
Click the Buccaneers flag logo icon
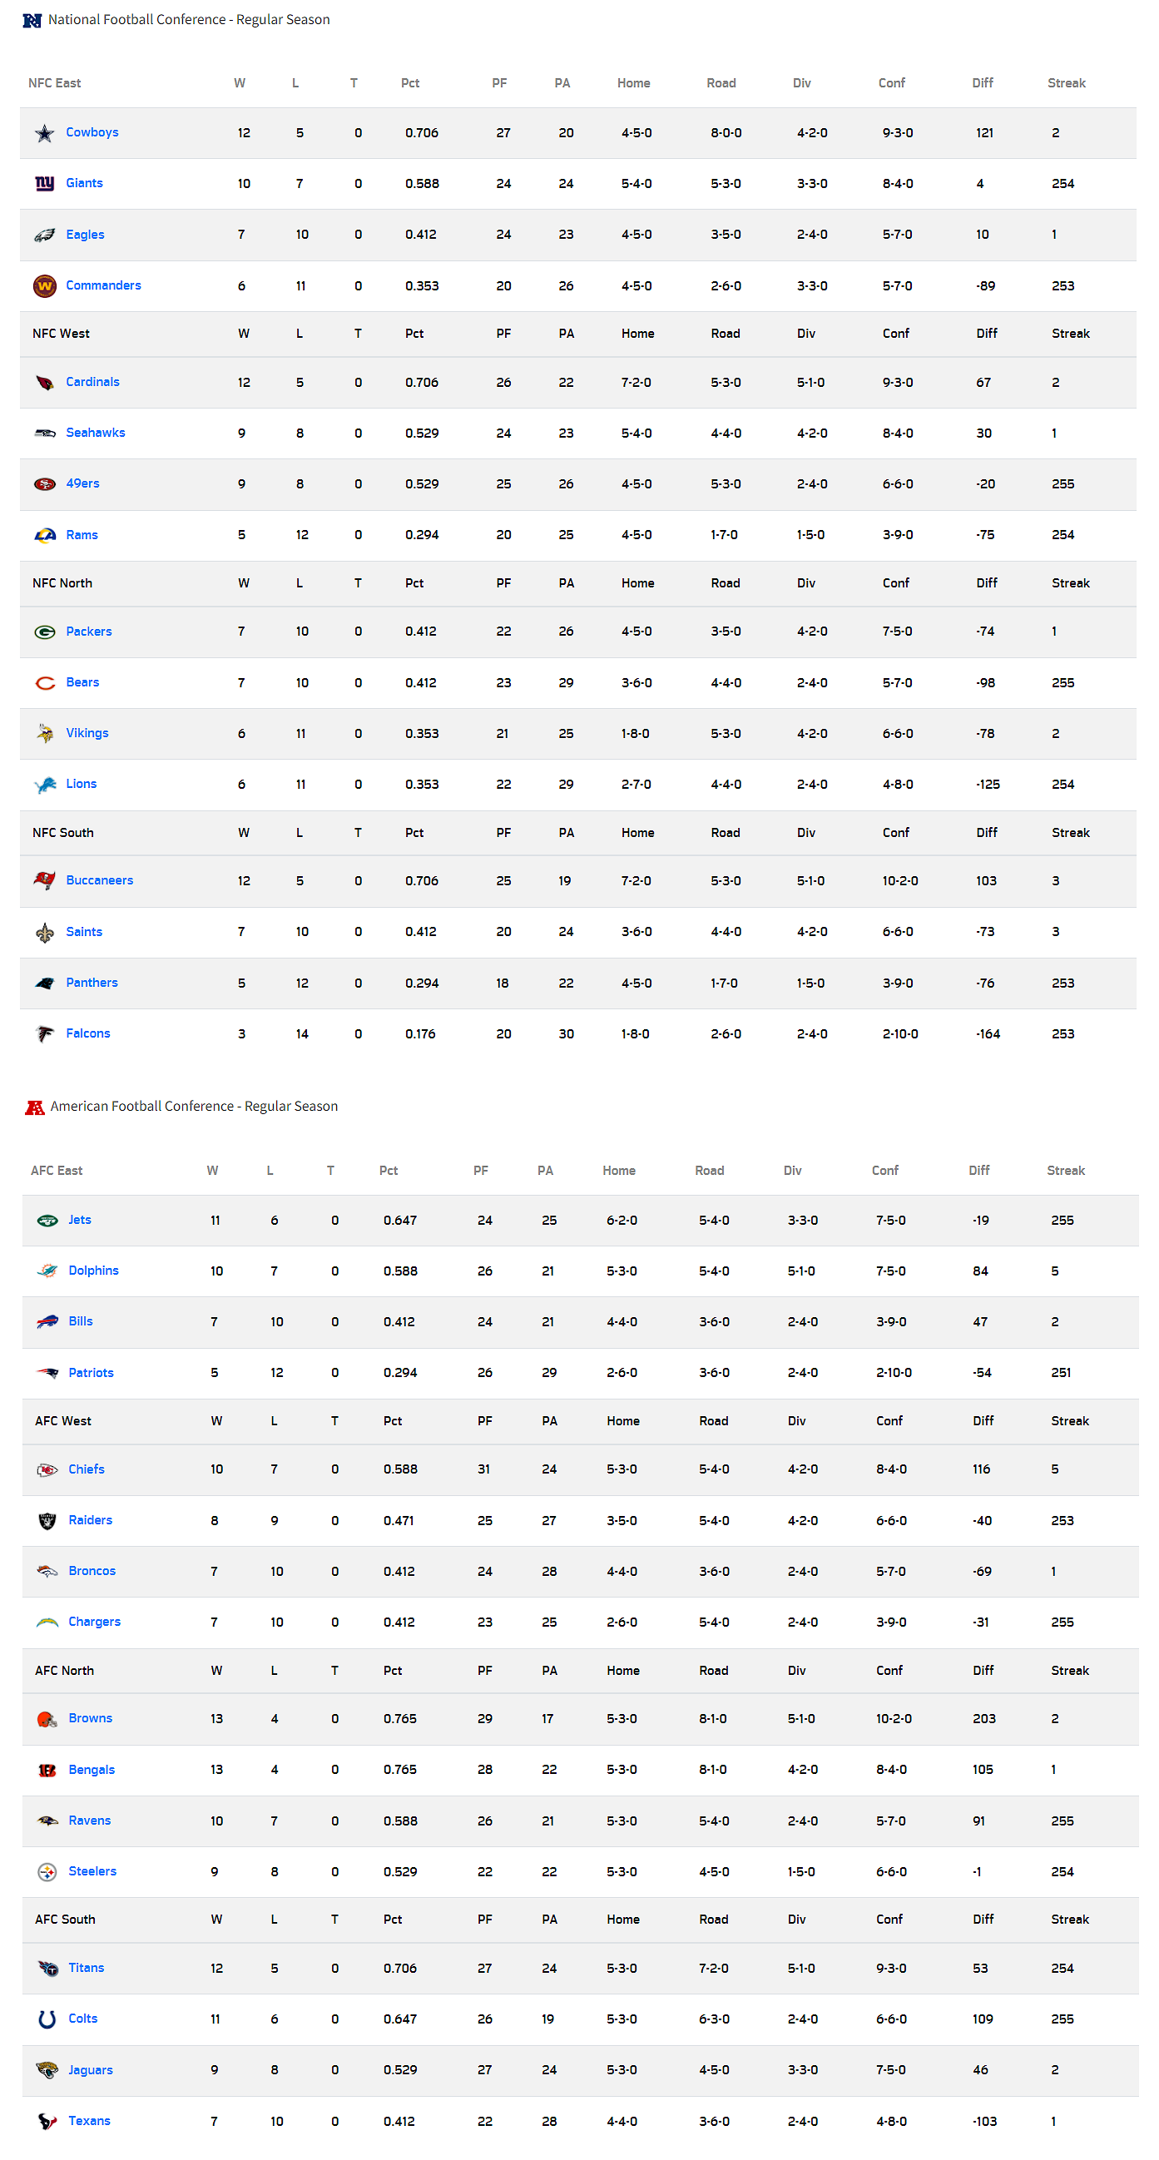44,881
